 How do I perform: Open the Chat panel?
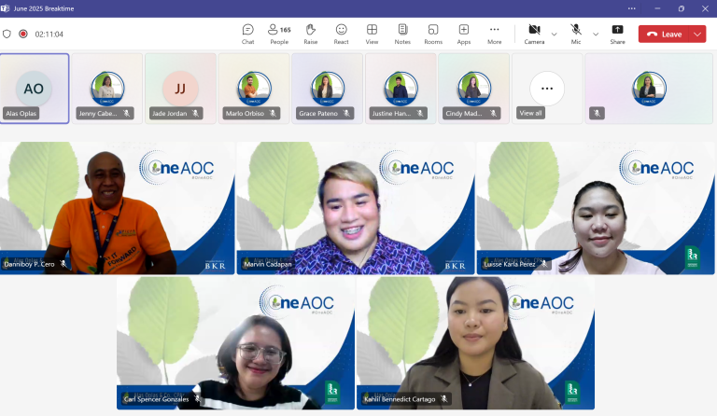pyautogui.click(x=247, y=34)
